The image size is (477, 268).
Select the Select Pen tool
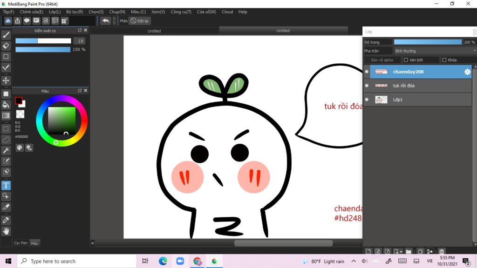6,161
